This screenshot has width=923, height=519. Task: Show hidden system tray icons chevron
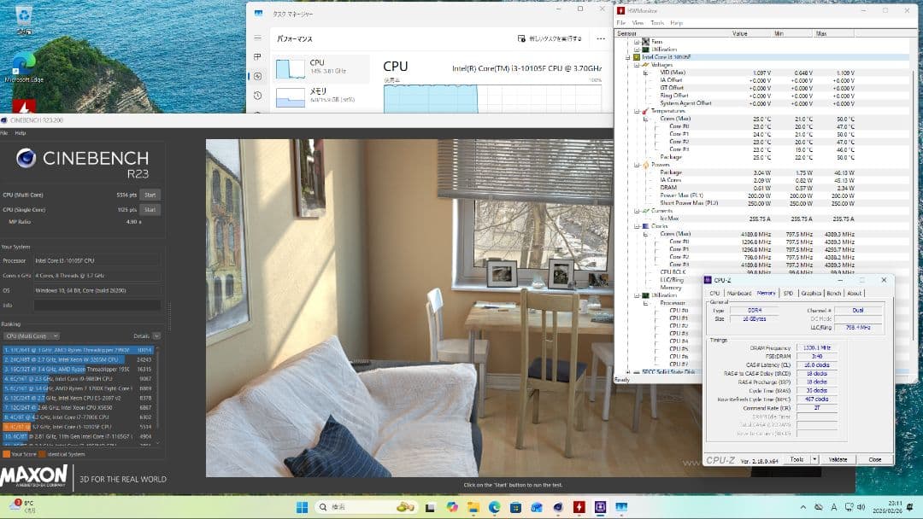pyautogui.click(x=802, y=507)
